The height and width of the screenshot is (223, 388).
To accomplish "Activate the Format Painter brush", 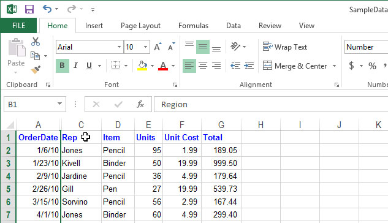I will (x=36, y=70).
